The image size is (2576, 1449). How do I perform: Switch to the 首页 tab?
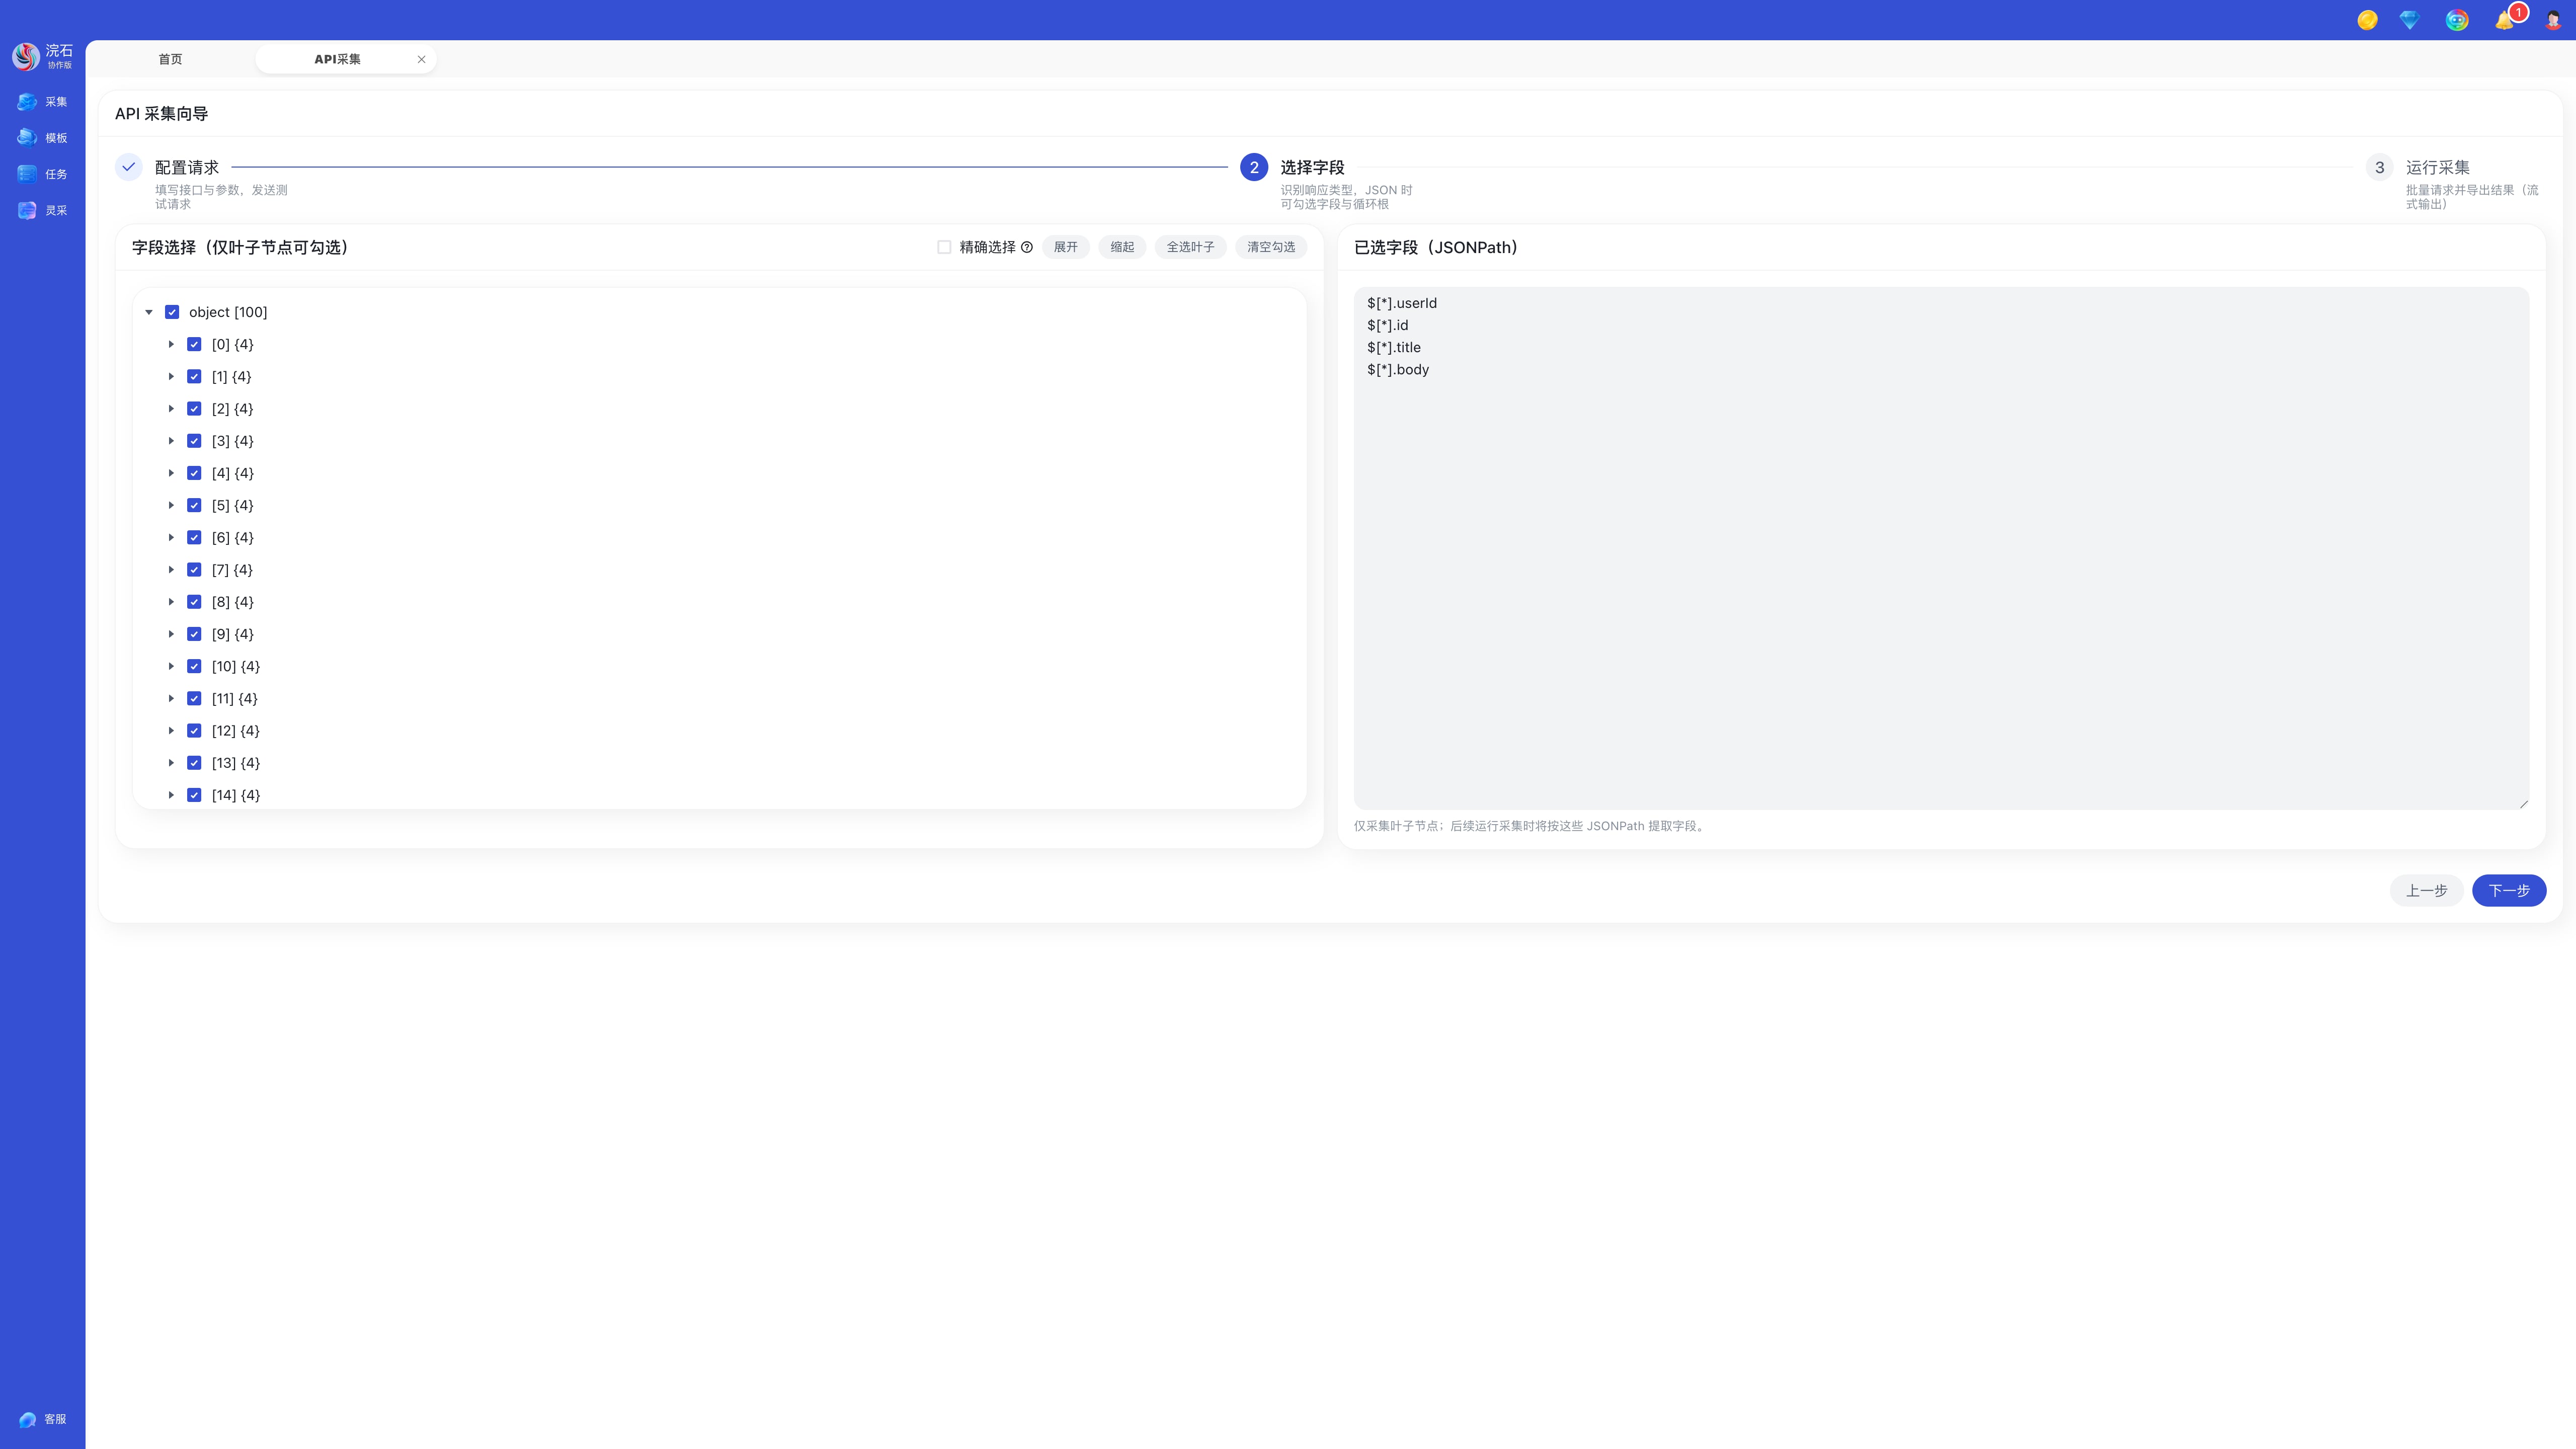click(x=170, y=59)
